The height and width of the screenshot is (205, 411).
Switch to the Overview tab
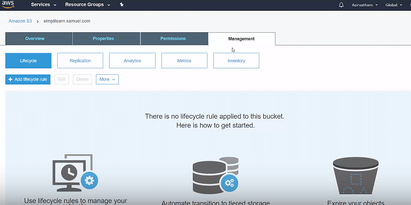39,39
